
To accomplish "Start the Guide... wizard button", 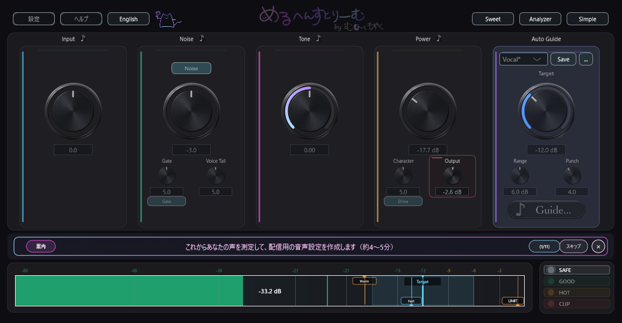I will (x=546, y=210).
